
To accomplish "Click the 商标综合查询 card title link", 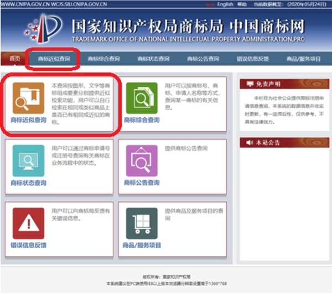I will (142, 120).
